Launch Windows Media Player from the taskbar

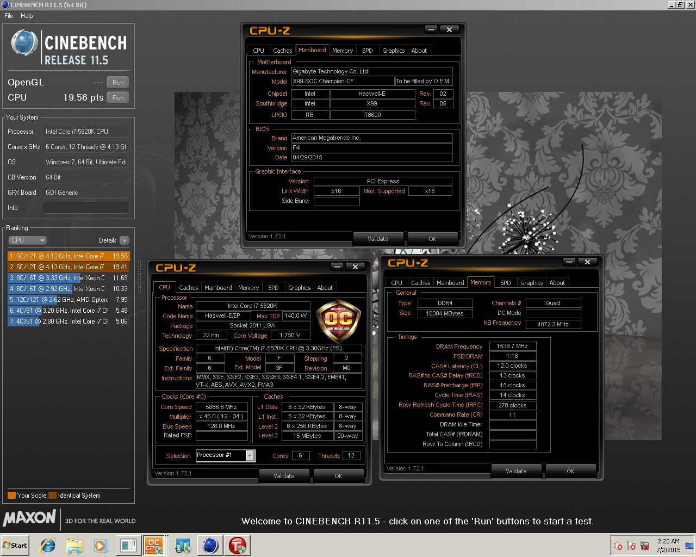pyautogui.click(x=101, y=545)
